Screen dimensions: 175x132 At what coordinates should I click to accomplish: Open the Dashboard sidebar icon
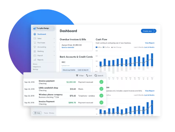[35, 34]
